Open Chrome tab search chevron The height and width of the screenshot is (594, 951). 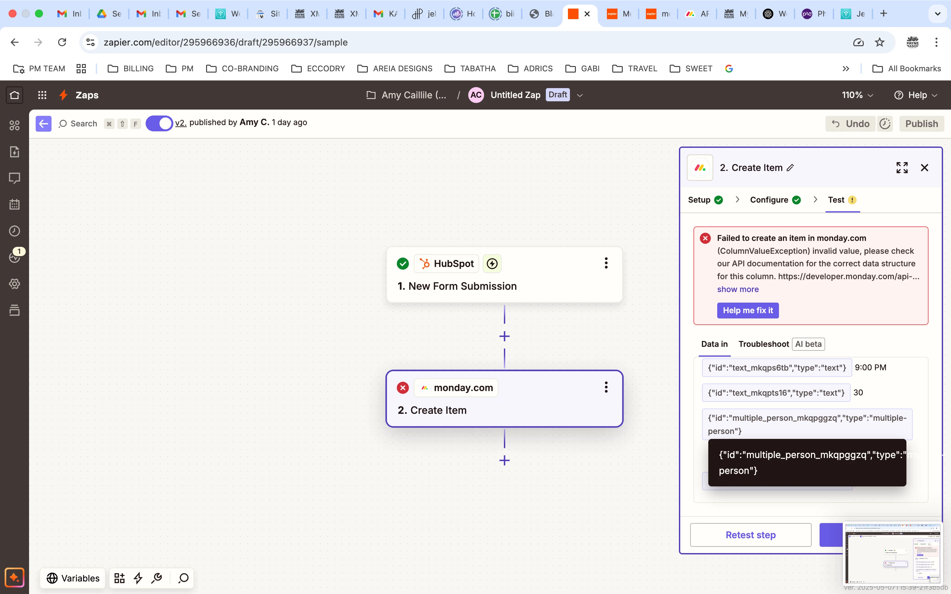coord(937,14)
